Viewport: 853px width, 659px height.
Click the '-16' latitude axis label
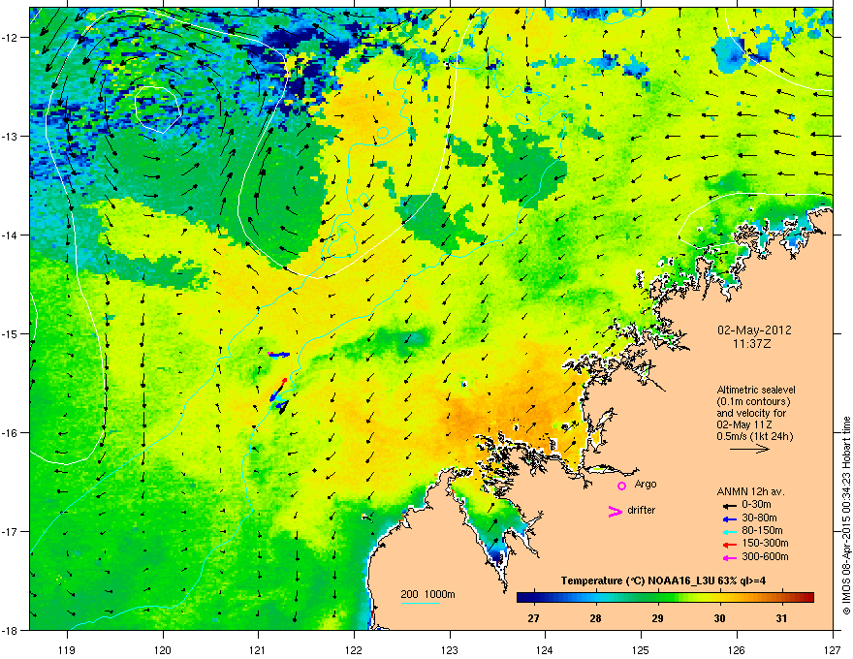pyautogui.click(x=12, y=433)
